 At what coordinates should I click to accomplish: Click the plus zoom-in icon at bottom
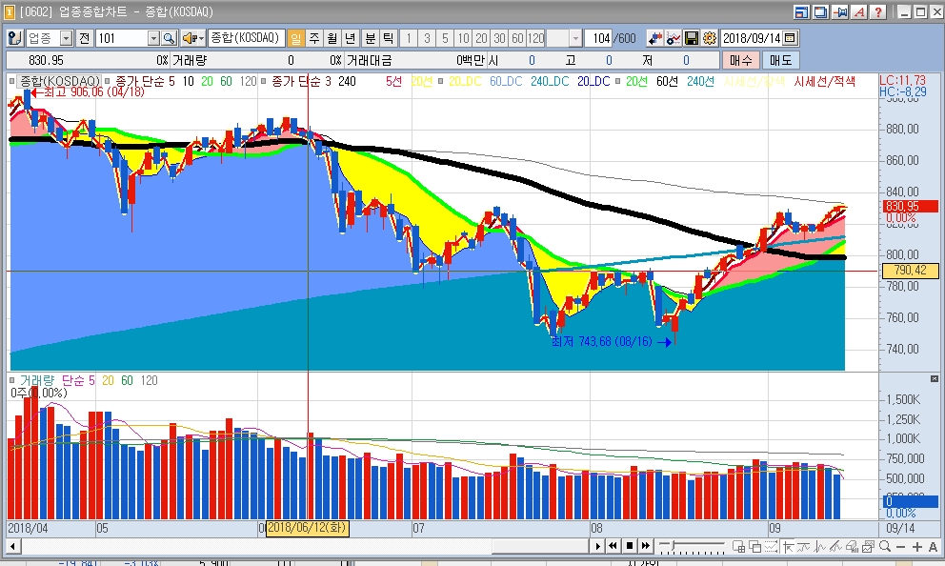[916, 546]
